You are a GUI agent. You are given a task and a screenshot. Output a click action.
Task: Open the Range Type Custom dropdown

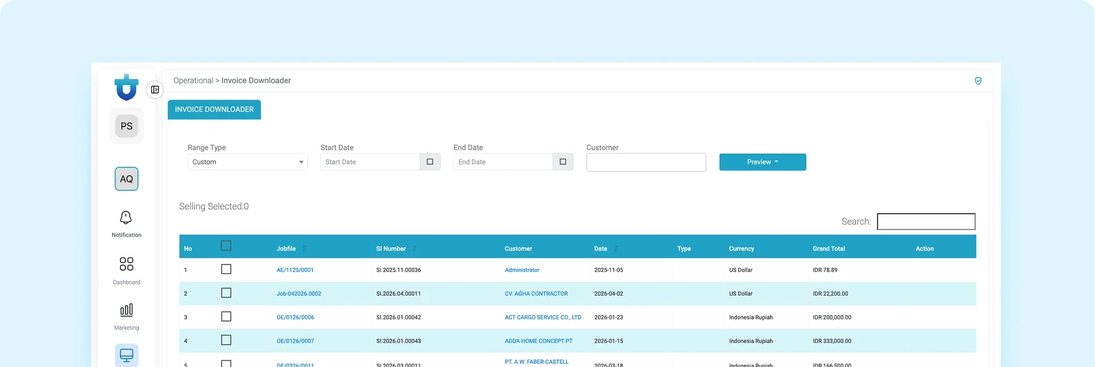[248, 162]
